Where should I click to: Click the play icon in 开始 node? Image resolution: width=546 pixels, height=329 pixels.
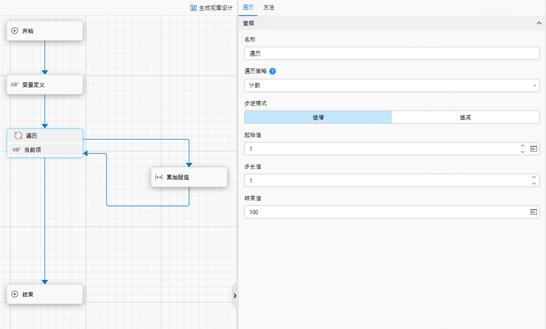coord(15,31)
